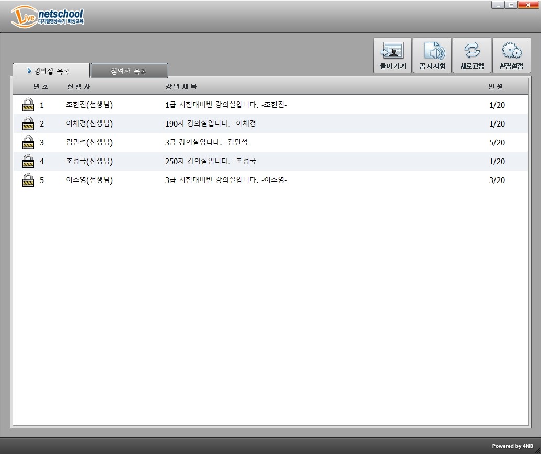Click the lock icon for room 2
541x454 pixels.
point(28,124)
